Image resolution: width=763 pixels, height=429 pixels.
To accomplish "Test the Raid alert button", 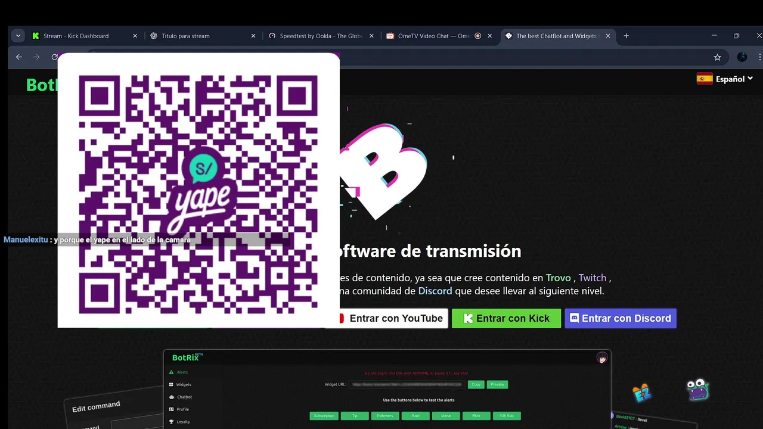I will point(415,416).
